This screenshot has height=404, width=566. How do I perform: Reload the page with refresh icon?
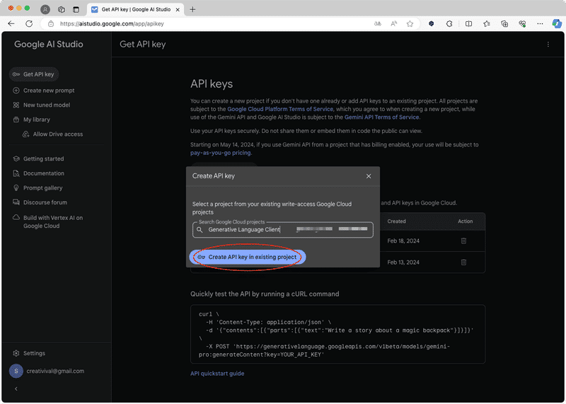[x=29, y=24]
